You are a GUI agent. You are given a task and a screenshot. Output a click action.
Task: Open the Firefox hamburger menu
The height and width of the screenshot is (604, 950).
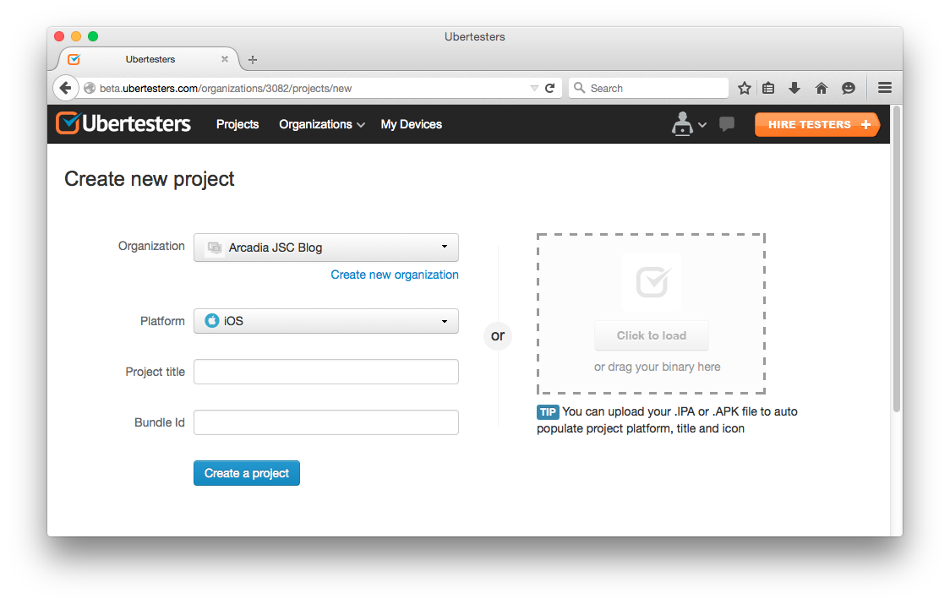(885, 88)
